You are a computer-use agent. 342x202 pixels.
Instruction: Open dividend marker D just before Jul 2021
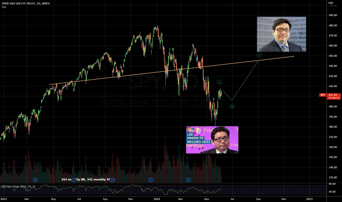[74, 180]
